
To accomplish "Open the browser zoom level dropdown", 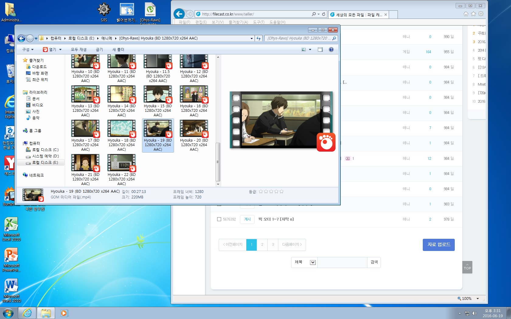I will pos(478,299).
